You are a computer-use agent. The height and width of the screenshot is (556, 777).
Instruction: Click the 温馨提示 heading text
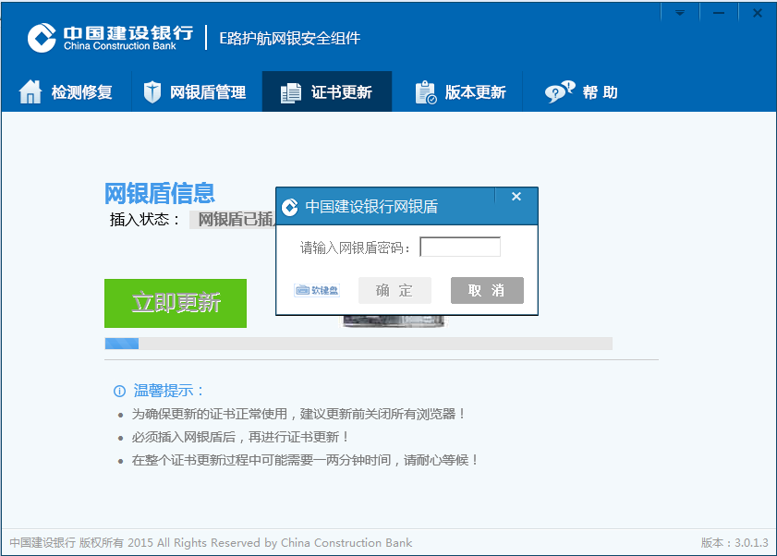(x=168, y=391)
